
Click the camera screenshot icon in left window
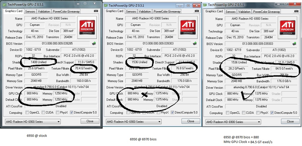[x=96, y=11]
